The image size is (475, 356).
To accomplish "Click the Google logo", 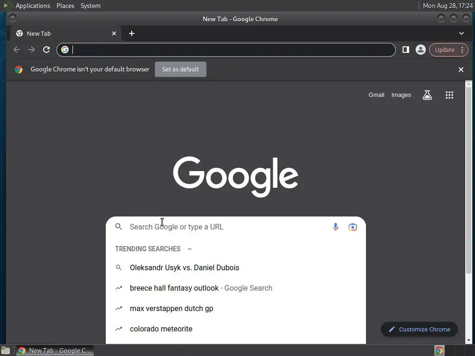I will pyautogui.click(x=236, y=177).
